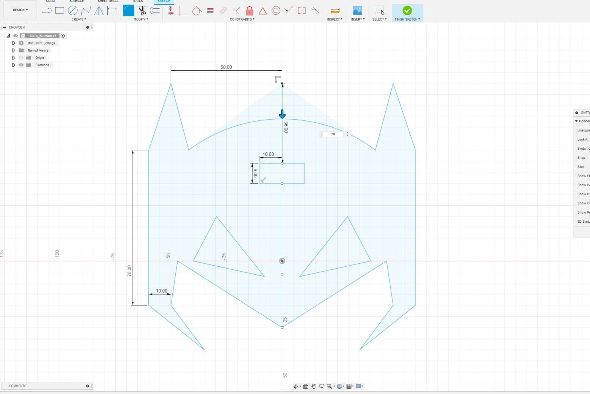
Task: Click the Look At icon in navigation bar
Action: [x=305, y=386]
